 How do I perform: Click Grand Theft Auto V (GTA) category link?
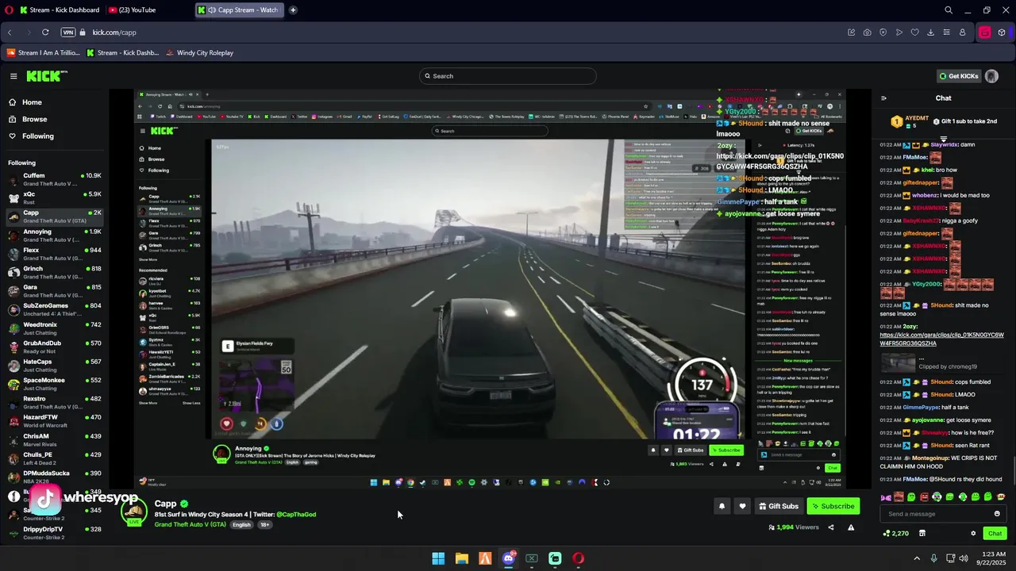pyautogui.click(x=190, y=524)
